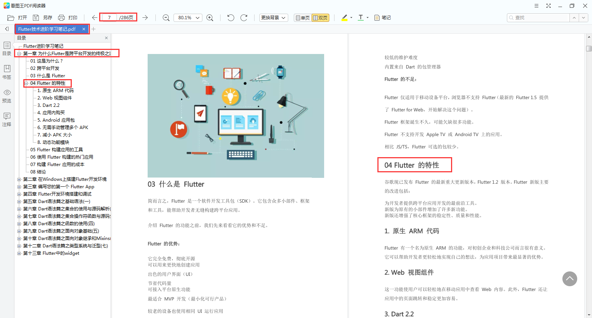The width and height of the screenshot is (592, 318).
Task: Find the previous search result
Action: tap(574, 18)
